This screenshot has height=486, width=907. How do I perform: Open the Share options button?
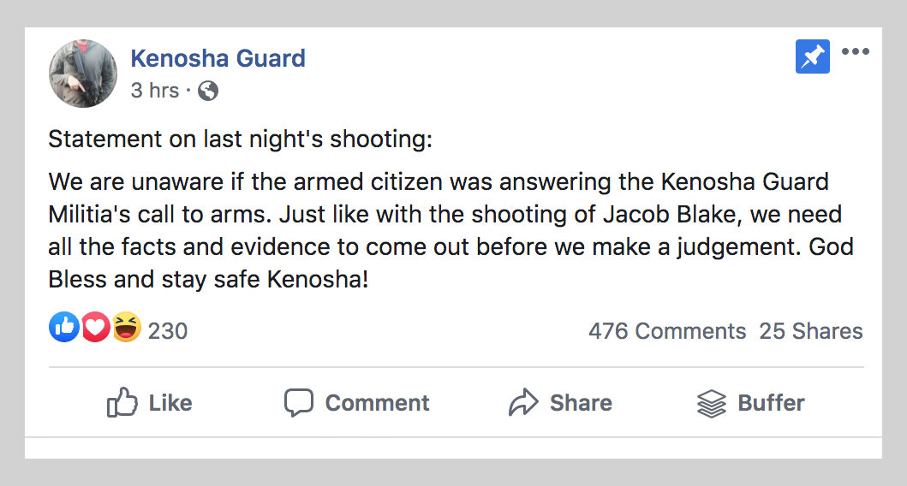560,402
